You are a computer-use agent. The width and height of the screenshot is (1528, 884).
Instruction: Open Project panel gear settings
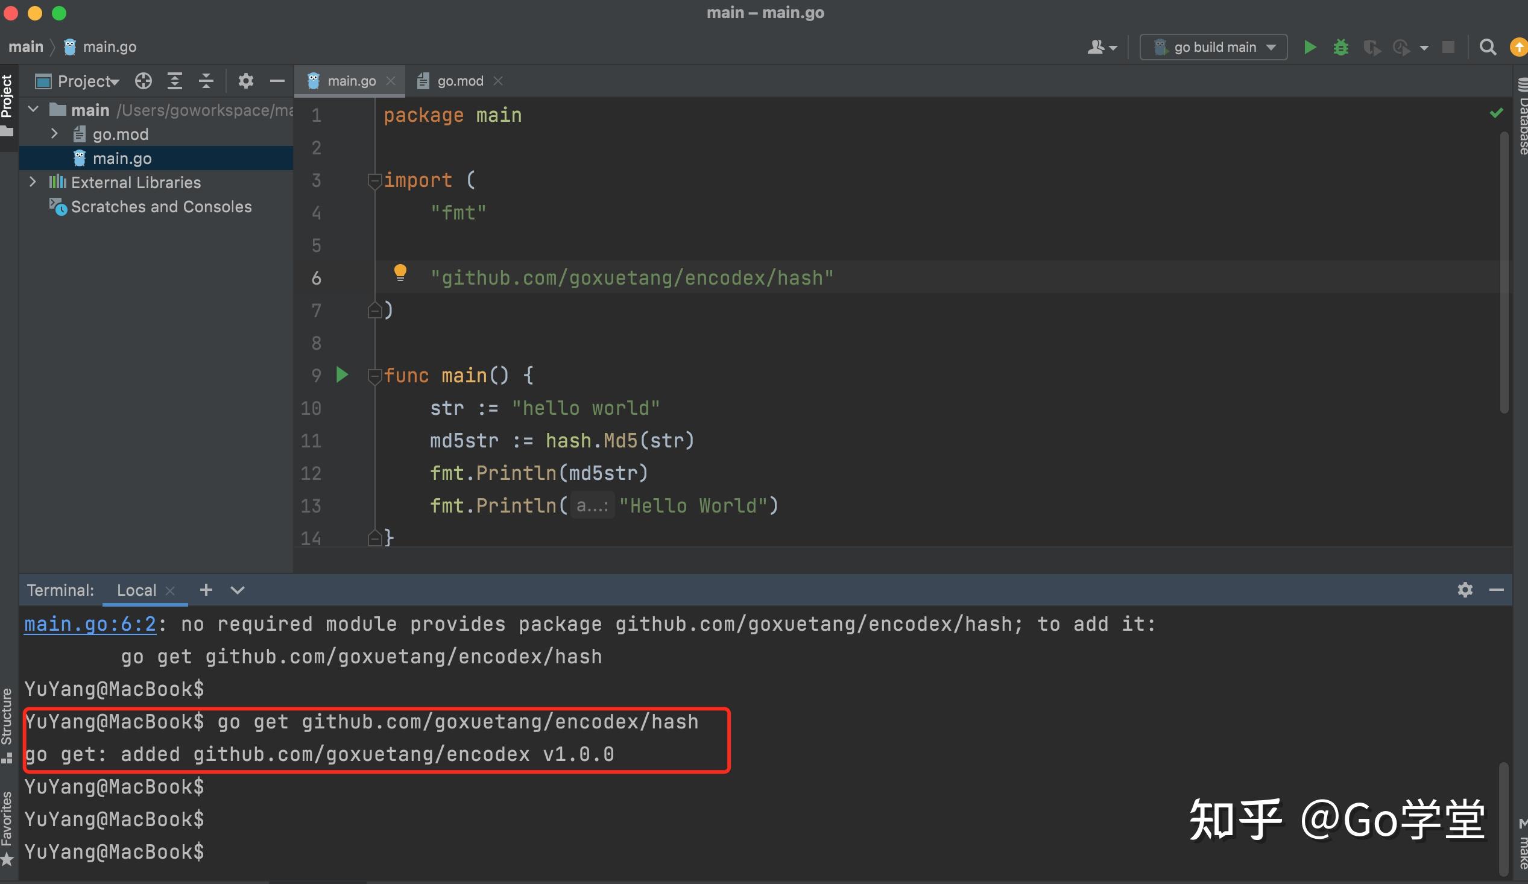245,81
